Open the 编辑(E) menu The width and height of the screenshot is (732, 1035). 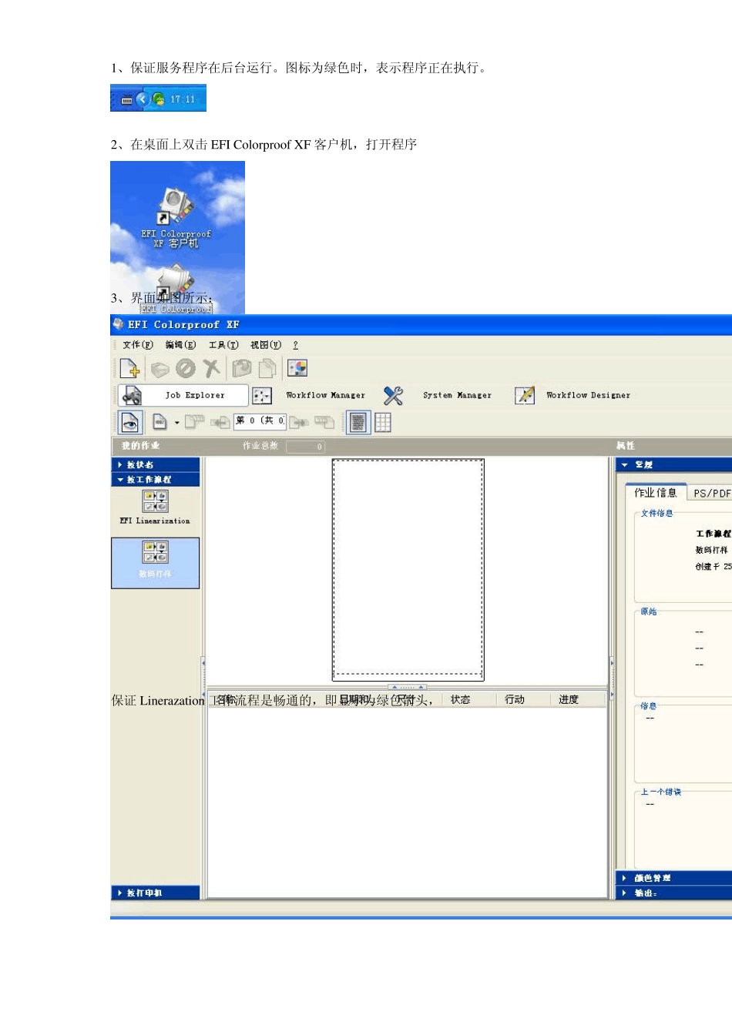click(180, 345)
